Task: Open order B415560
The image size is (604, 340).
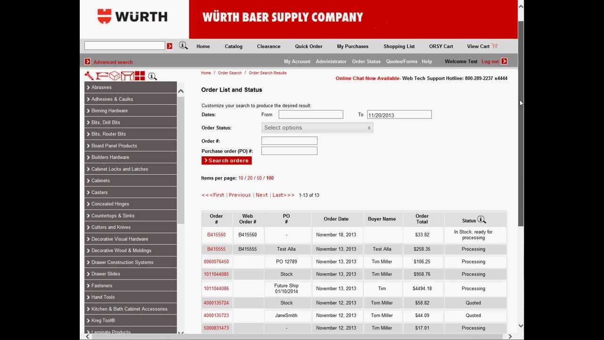Action: (x=216, y=235)
